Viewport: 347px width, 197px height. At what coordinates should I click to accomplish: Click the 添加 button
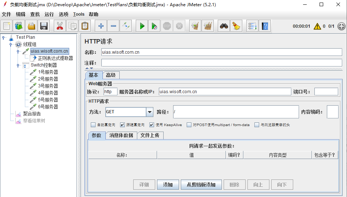[x=168, y=185]
